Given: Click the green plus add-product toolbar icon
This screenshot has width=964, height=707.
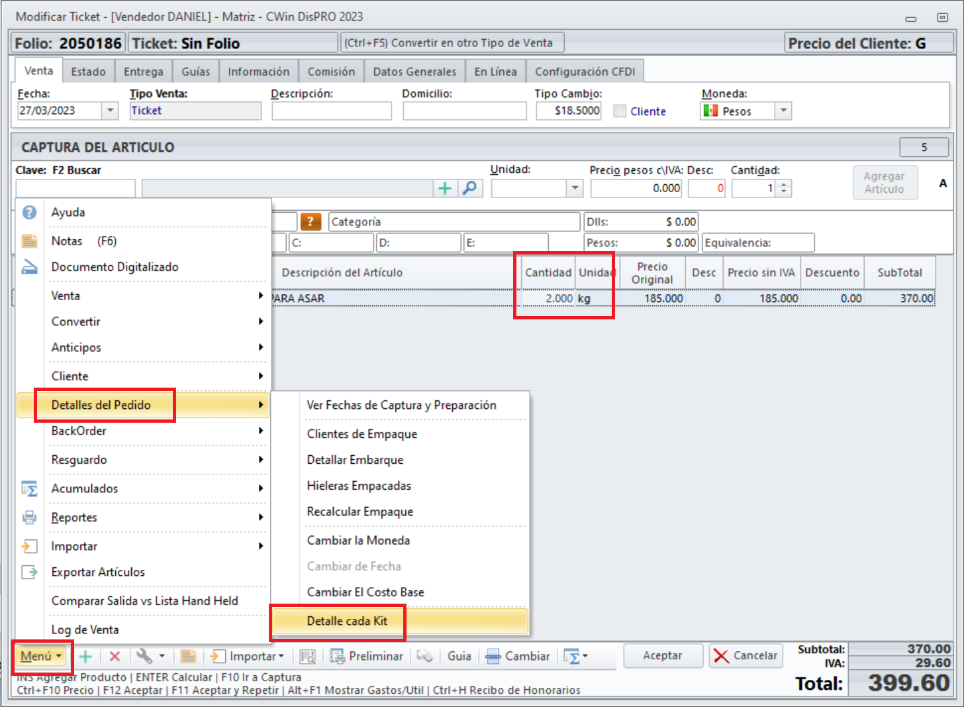Looking at the screenshot, I should (x=85, y=656).
